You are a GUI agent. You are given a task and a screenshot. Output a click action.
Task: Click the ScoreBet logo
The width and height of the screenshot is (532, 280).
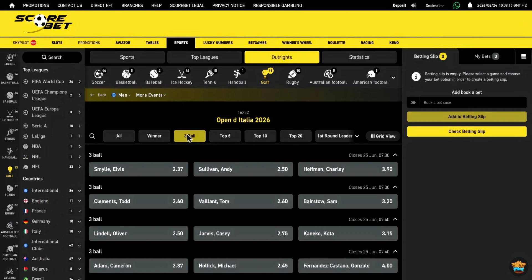(43, 24)
